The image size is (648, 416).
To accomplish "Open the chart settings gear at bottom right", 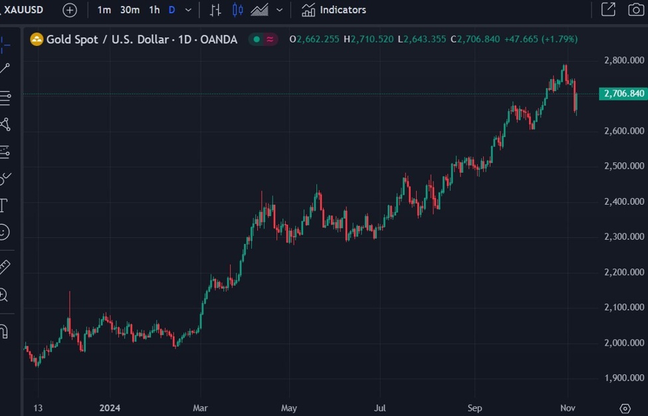I will point(625,408).
